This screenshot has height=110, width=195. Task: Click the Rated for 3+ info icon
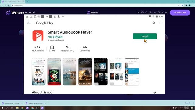[73, 51]
